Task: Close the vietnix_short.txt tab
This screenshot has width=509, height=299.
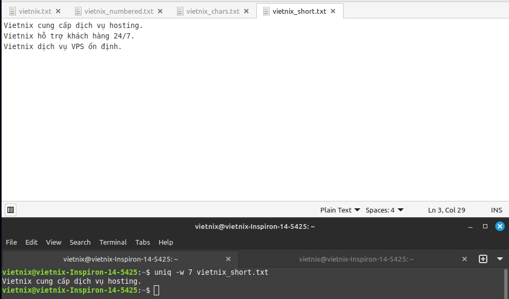Action: pyautogui.click(x=333, y=11)
